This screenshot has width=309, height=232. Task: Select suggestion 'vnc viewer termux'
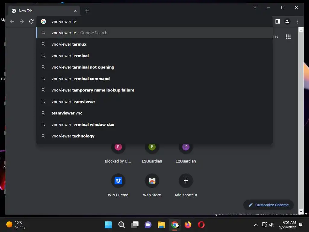(x=155, y=44)
